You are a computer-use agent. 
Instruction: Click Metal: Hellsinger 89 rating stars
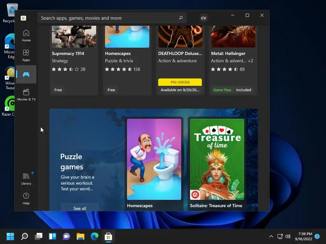[228, 69]
